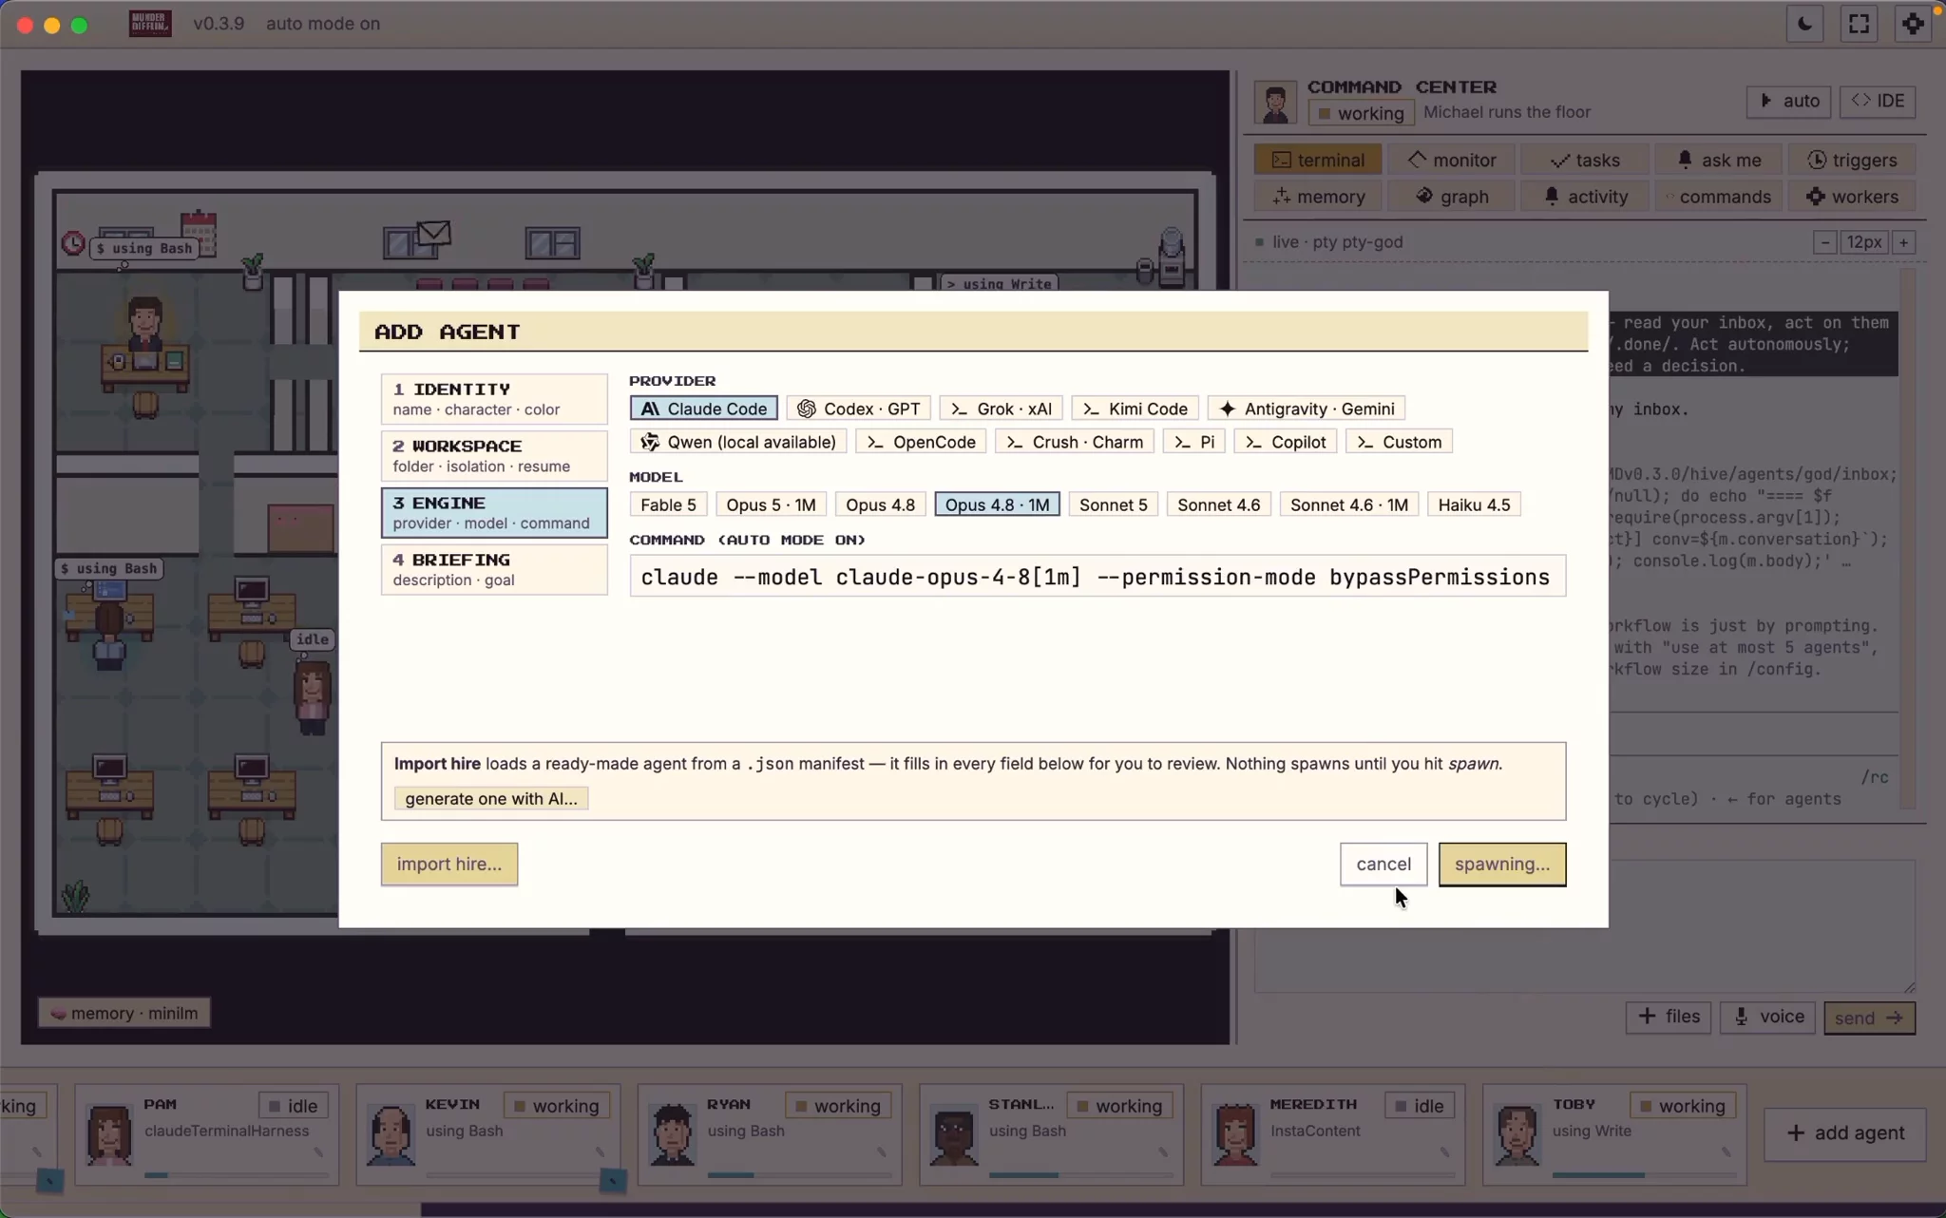Select Opus 4.8 · 1M model
Image resolution: width=1946 pixels, height=1218 pixels.
(997, 504)
